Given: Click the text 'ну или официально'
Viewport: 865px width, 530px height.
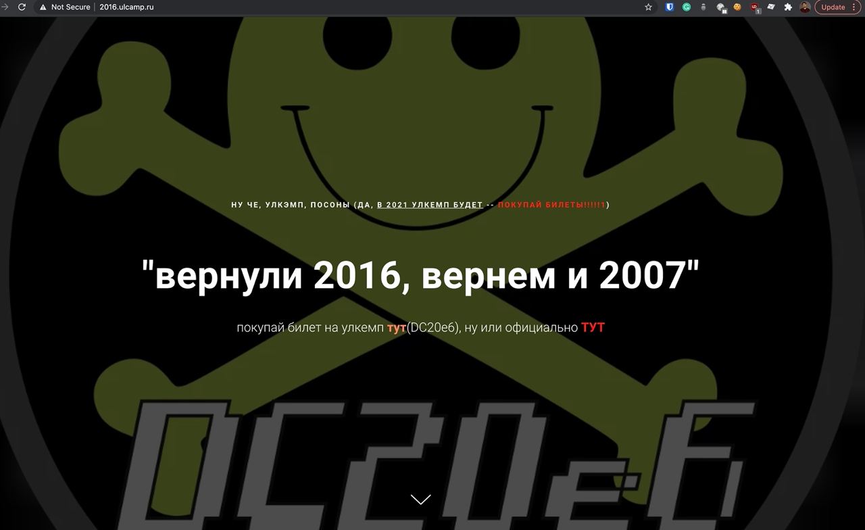Looking at the screenshot, I should click(x=521, y=328).
